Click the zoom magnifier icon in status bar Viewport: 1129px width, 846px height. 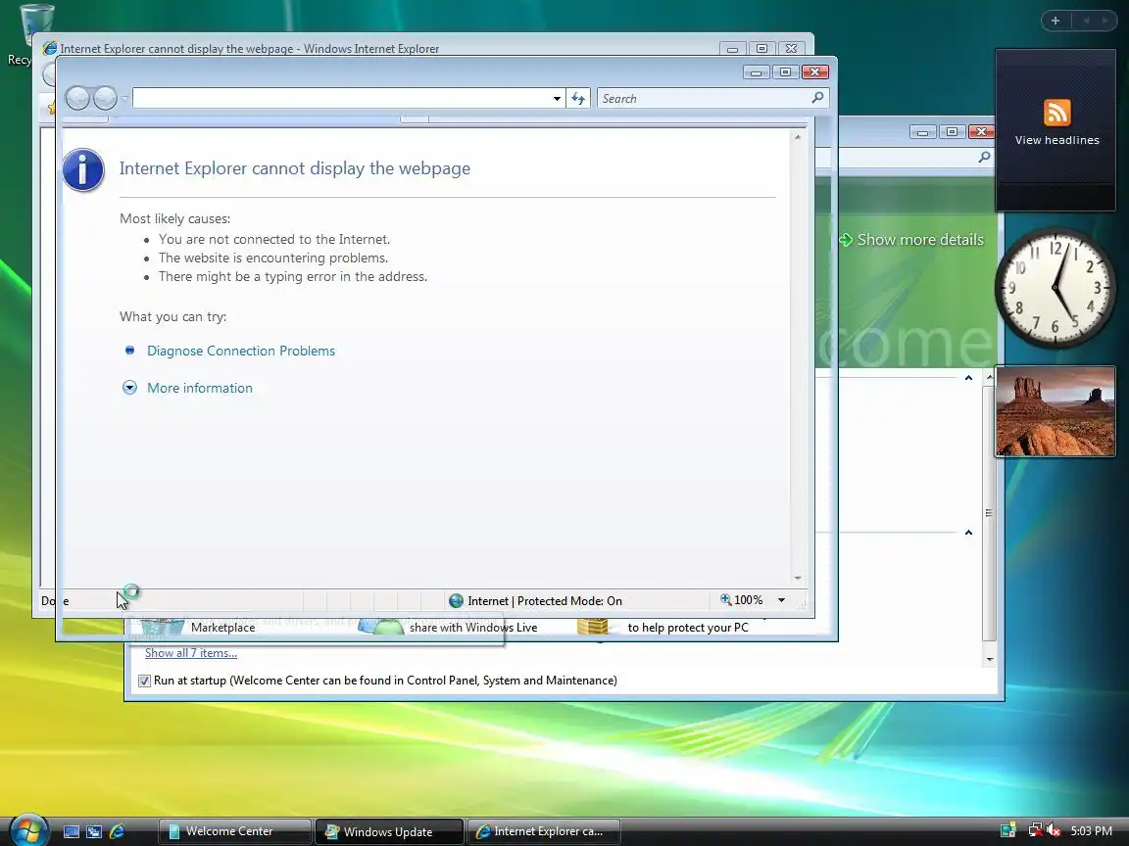click(726, 599)
